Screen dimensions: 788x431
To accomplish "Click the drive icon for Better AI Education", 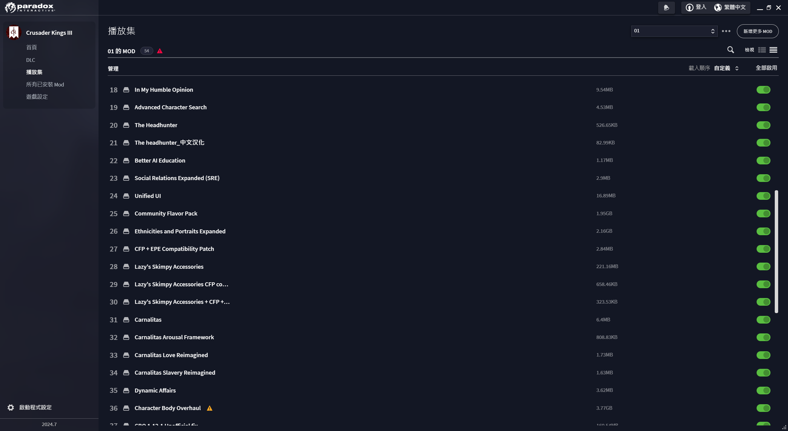I will (x=126, y=161).
